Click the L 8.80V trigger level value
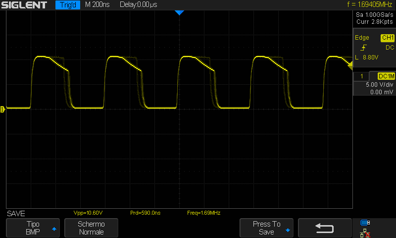 coord(367,58)
